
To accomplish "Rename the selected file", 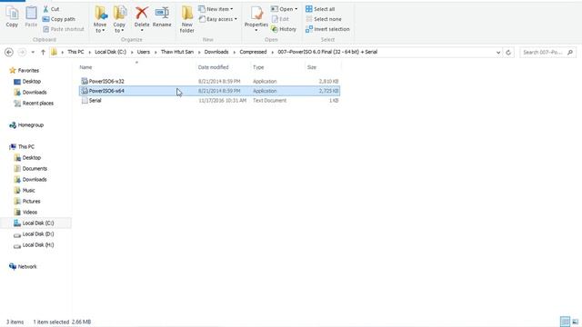I will coord(162,16).
